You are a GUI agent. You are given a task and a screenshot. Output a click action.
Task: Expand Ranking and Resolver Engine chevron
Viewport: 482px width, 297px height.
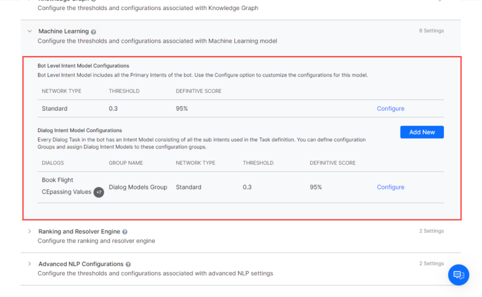29,232
